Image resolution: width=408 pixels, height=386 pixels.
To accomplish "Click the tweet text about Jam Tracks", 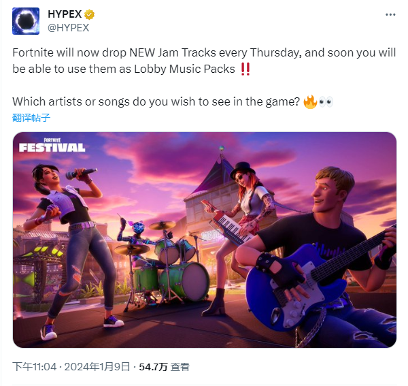I will click(x=204, y=61).
